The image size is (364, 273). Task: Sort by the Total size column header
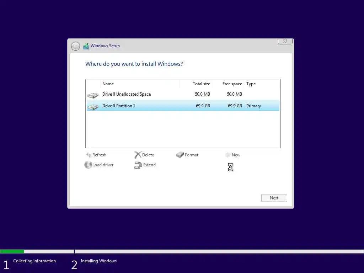coord(196,84)
